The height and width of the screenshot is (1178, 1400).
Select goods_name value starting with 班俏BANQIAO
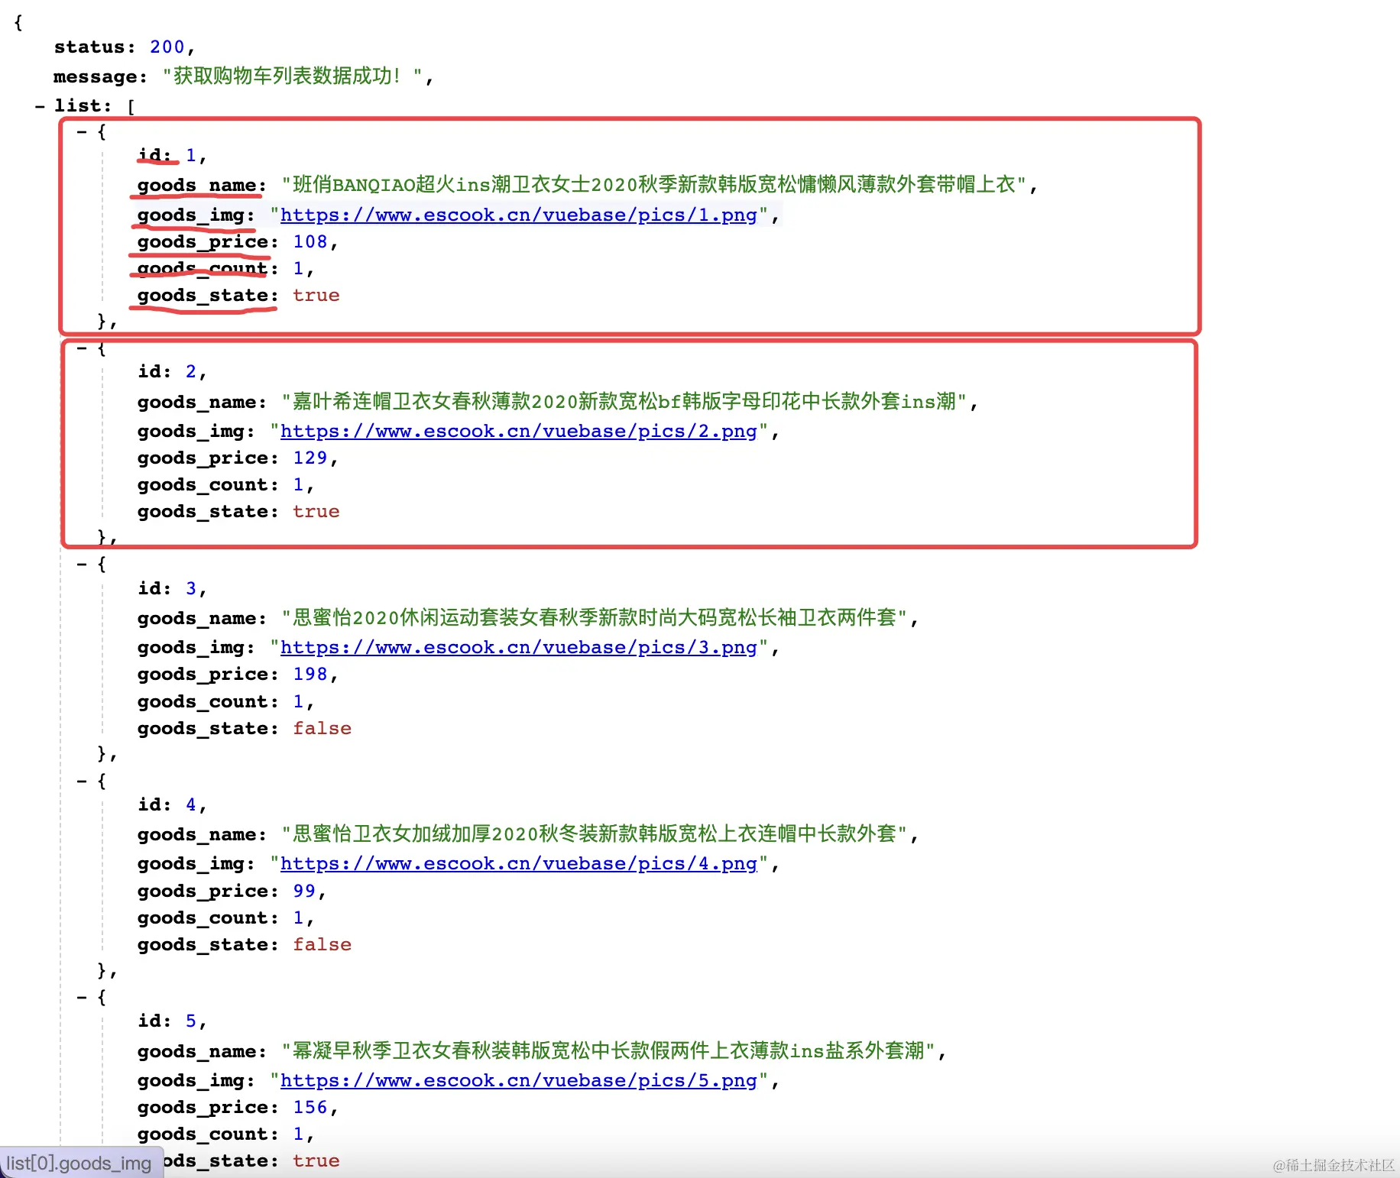click(654, 185)
